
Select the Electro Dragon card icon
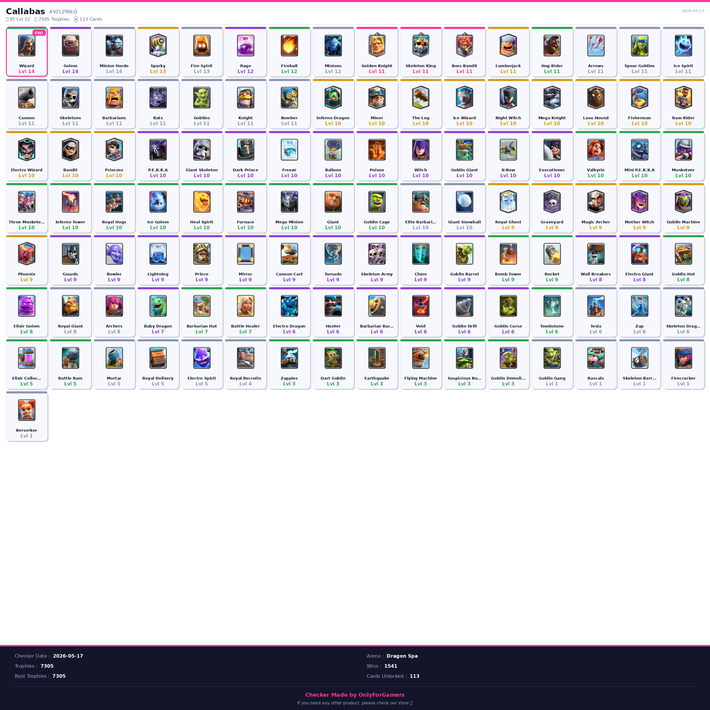click(289, 306)
